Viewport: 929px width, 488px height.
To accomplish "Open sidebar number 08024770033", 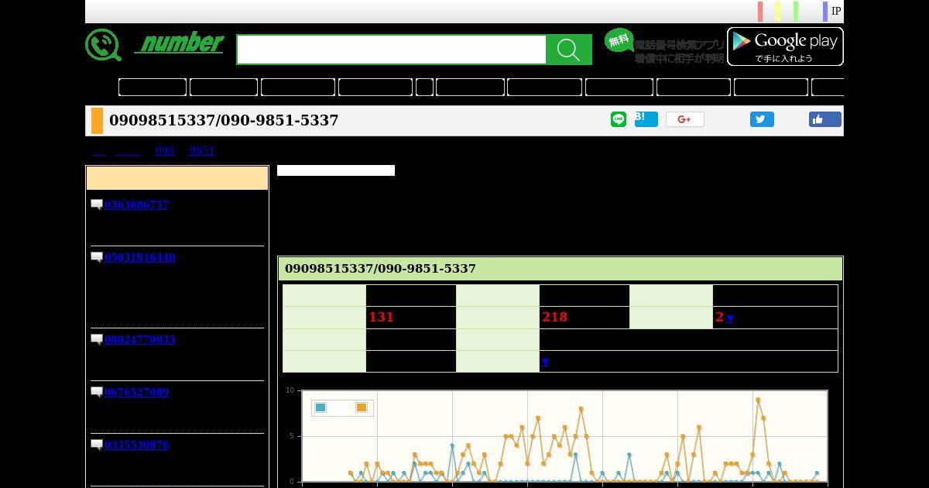I will [140, 339].
